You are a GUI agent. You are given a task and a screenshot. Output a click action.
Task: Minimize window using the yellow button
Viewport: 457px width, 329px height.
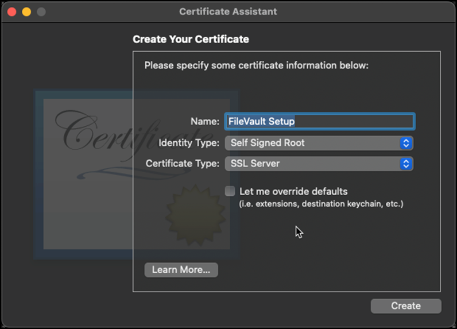(26, 11)
